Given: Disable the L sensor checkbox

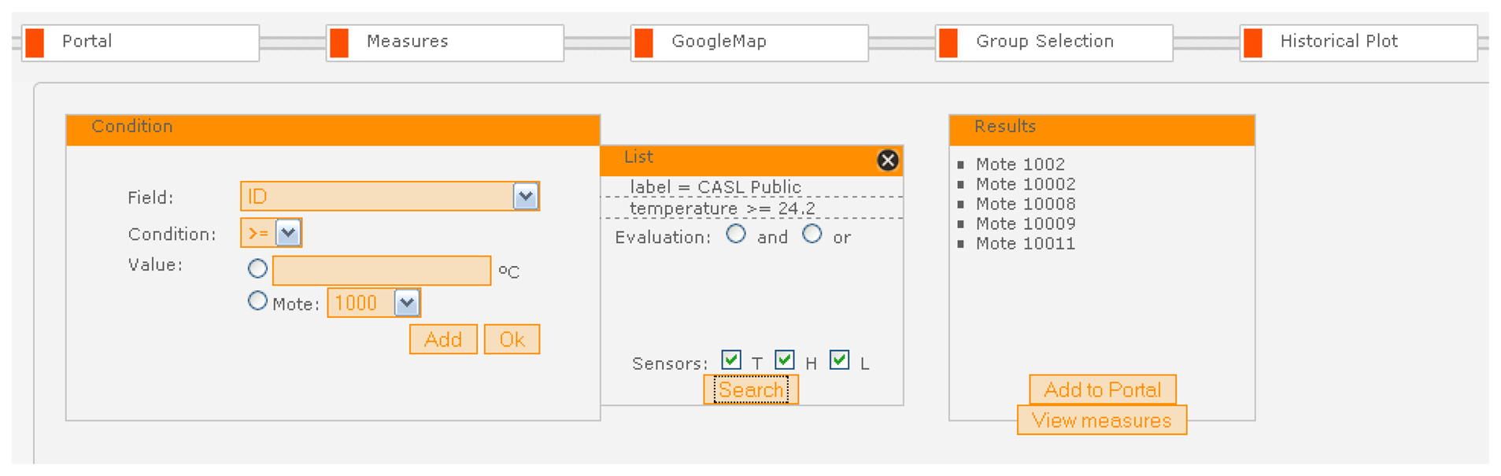Looking at the screenshot, I should (839, 360).
